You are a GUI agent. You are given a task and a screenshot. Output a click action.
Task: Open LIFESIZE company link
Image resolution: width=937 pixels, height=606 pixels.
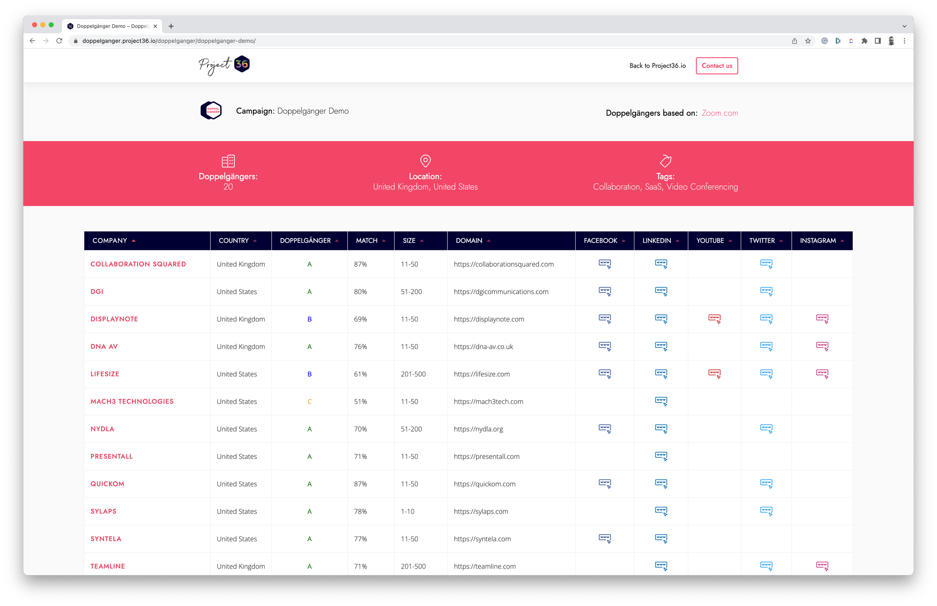105,374
